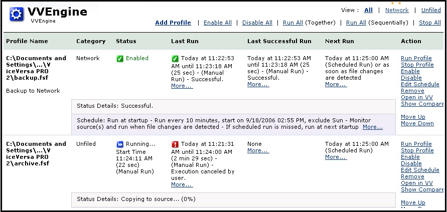Select the archive.fsf profile path text
Screen dimensions: 447x212
pyautogui.click(x=36, y=153)
